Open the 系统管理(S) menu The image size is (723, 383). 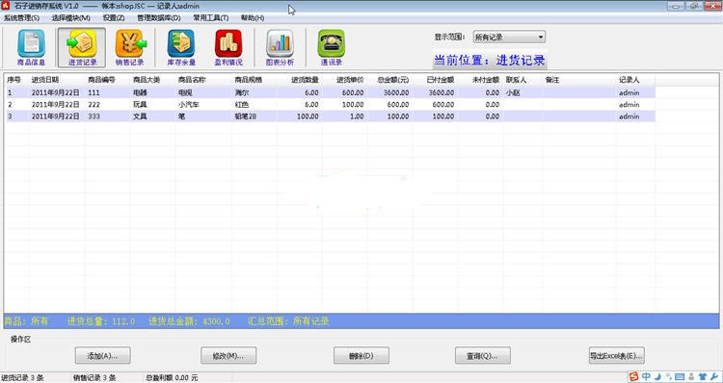[x=21, y=18]
